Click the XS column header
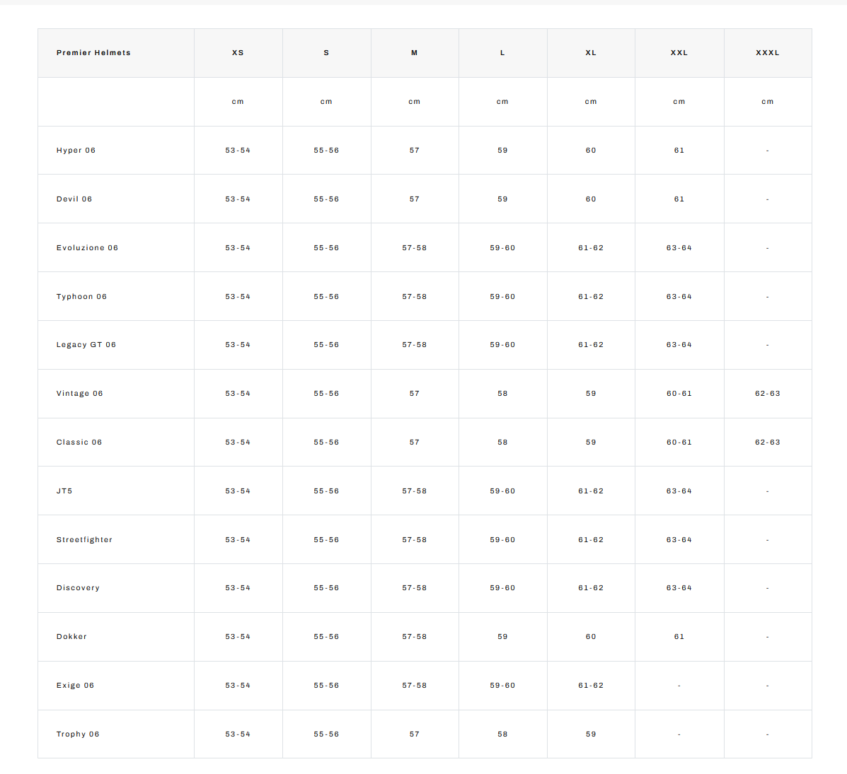 point(238,53)
